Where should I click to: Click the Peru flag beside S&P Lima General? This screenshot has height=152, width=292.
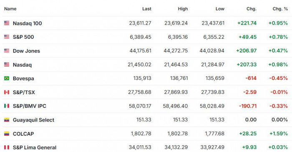pyautogui.click(x=7, y=147)
